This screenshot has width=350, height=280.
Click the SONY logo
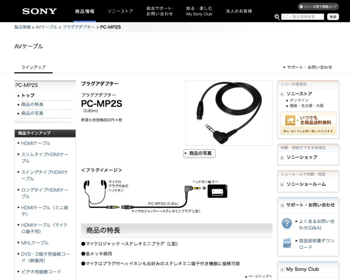(x=40, y=11)
